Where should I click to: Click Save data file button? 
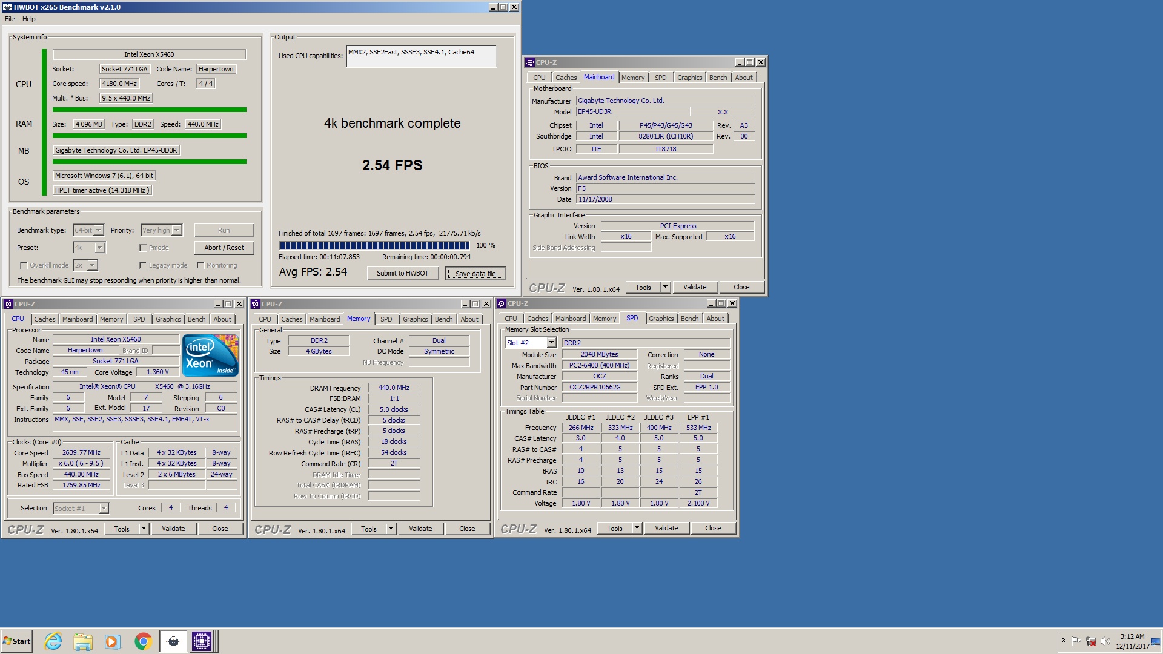(475, 274)
